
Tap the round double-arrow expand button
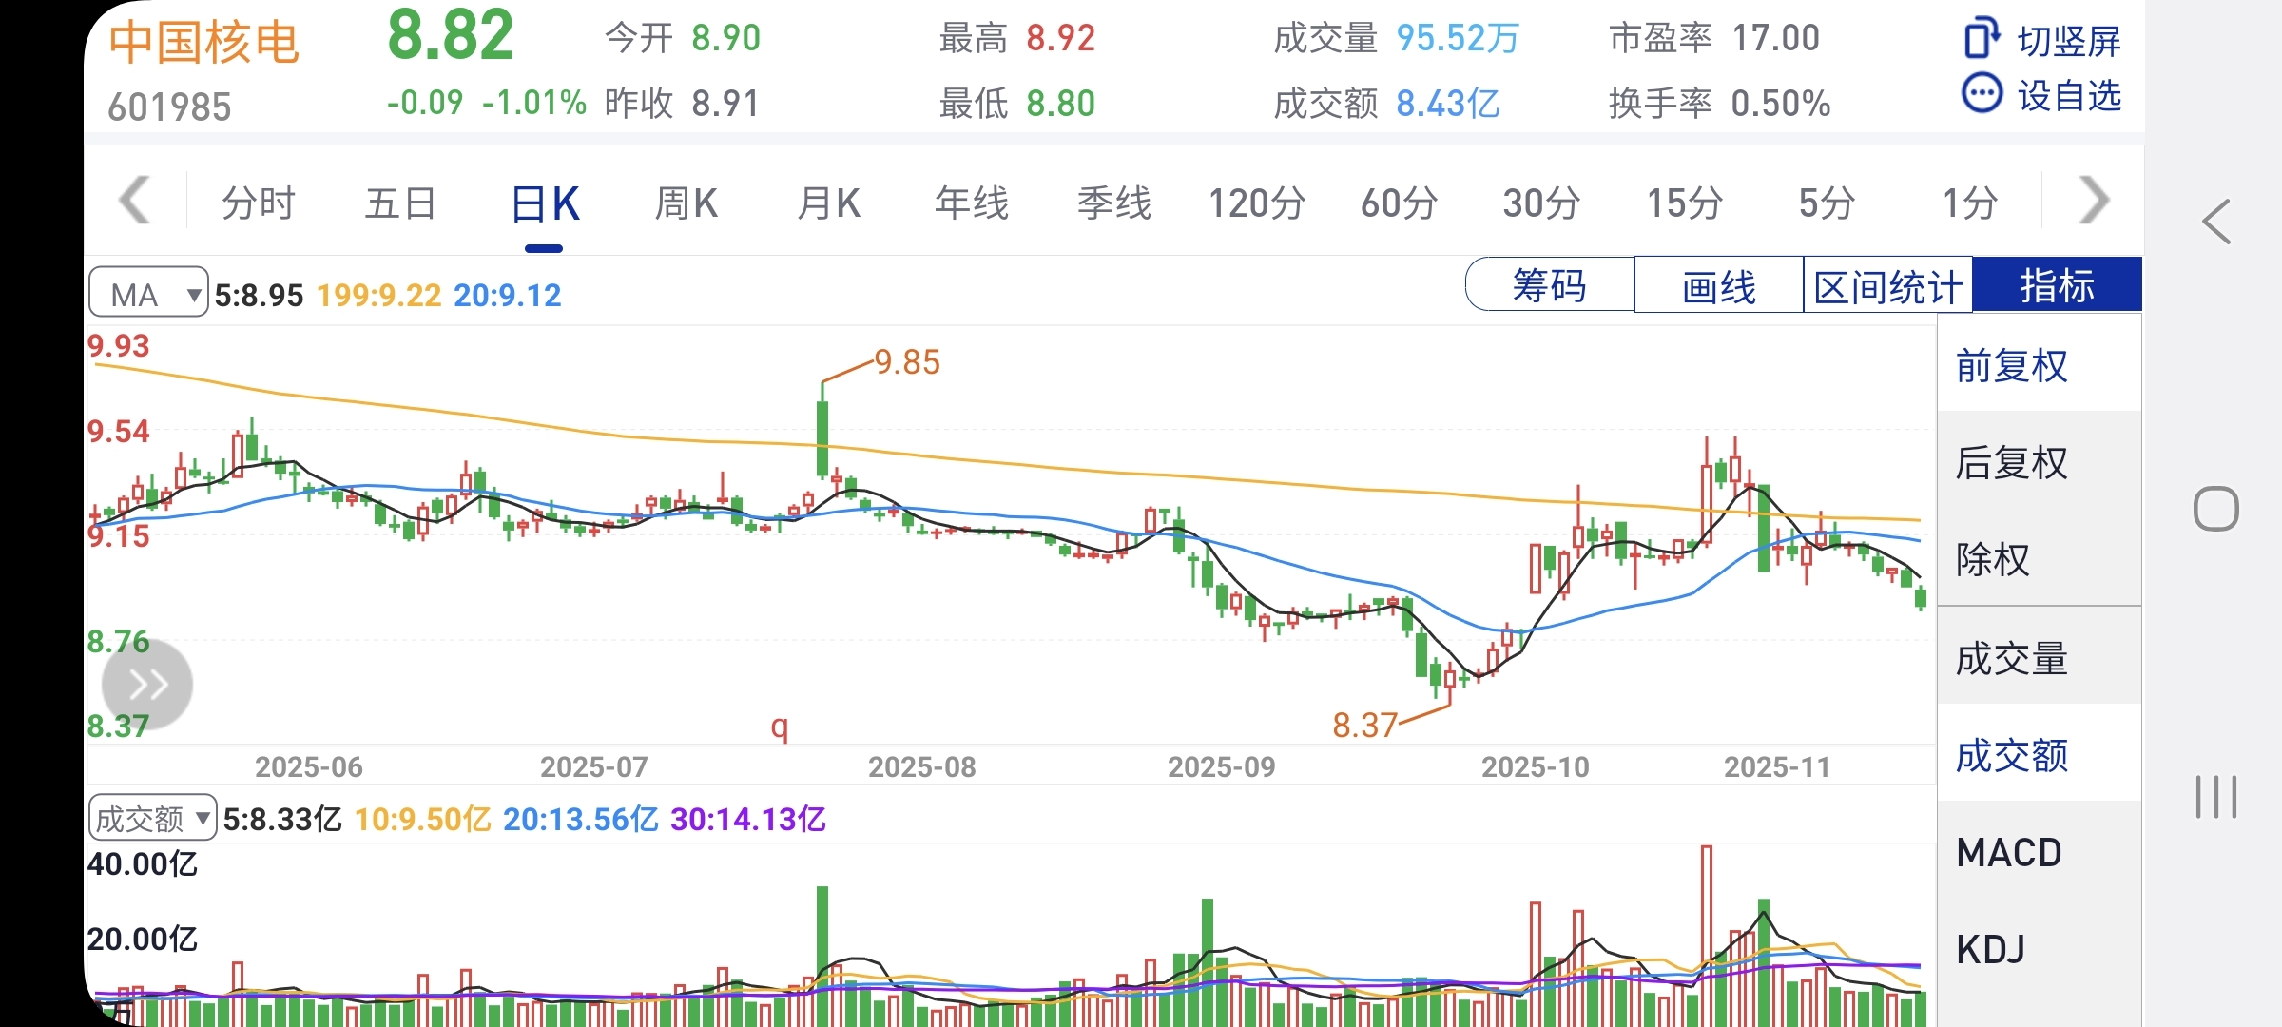[x=147, y=684]
